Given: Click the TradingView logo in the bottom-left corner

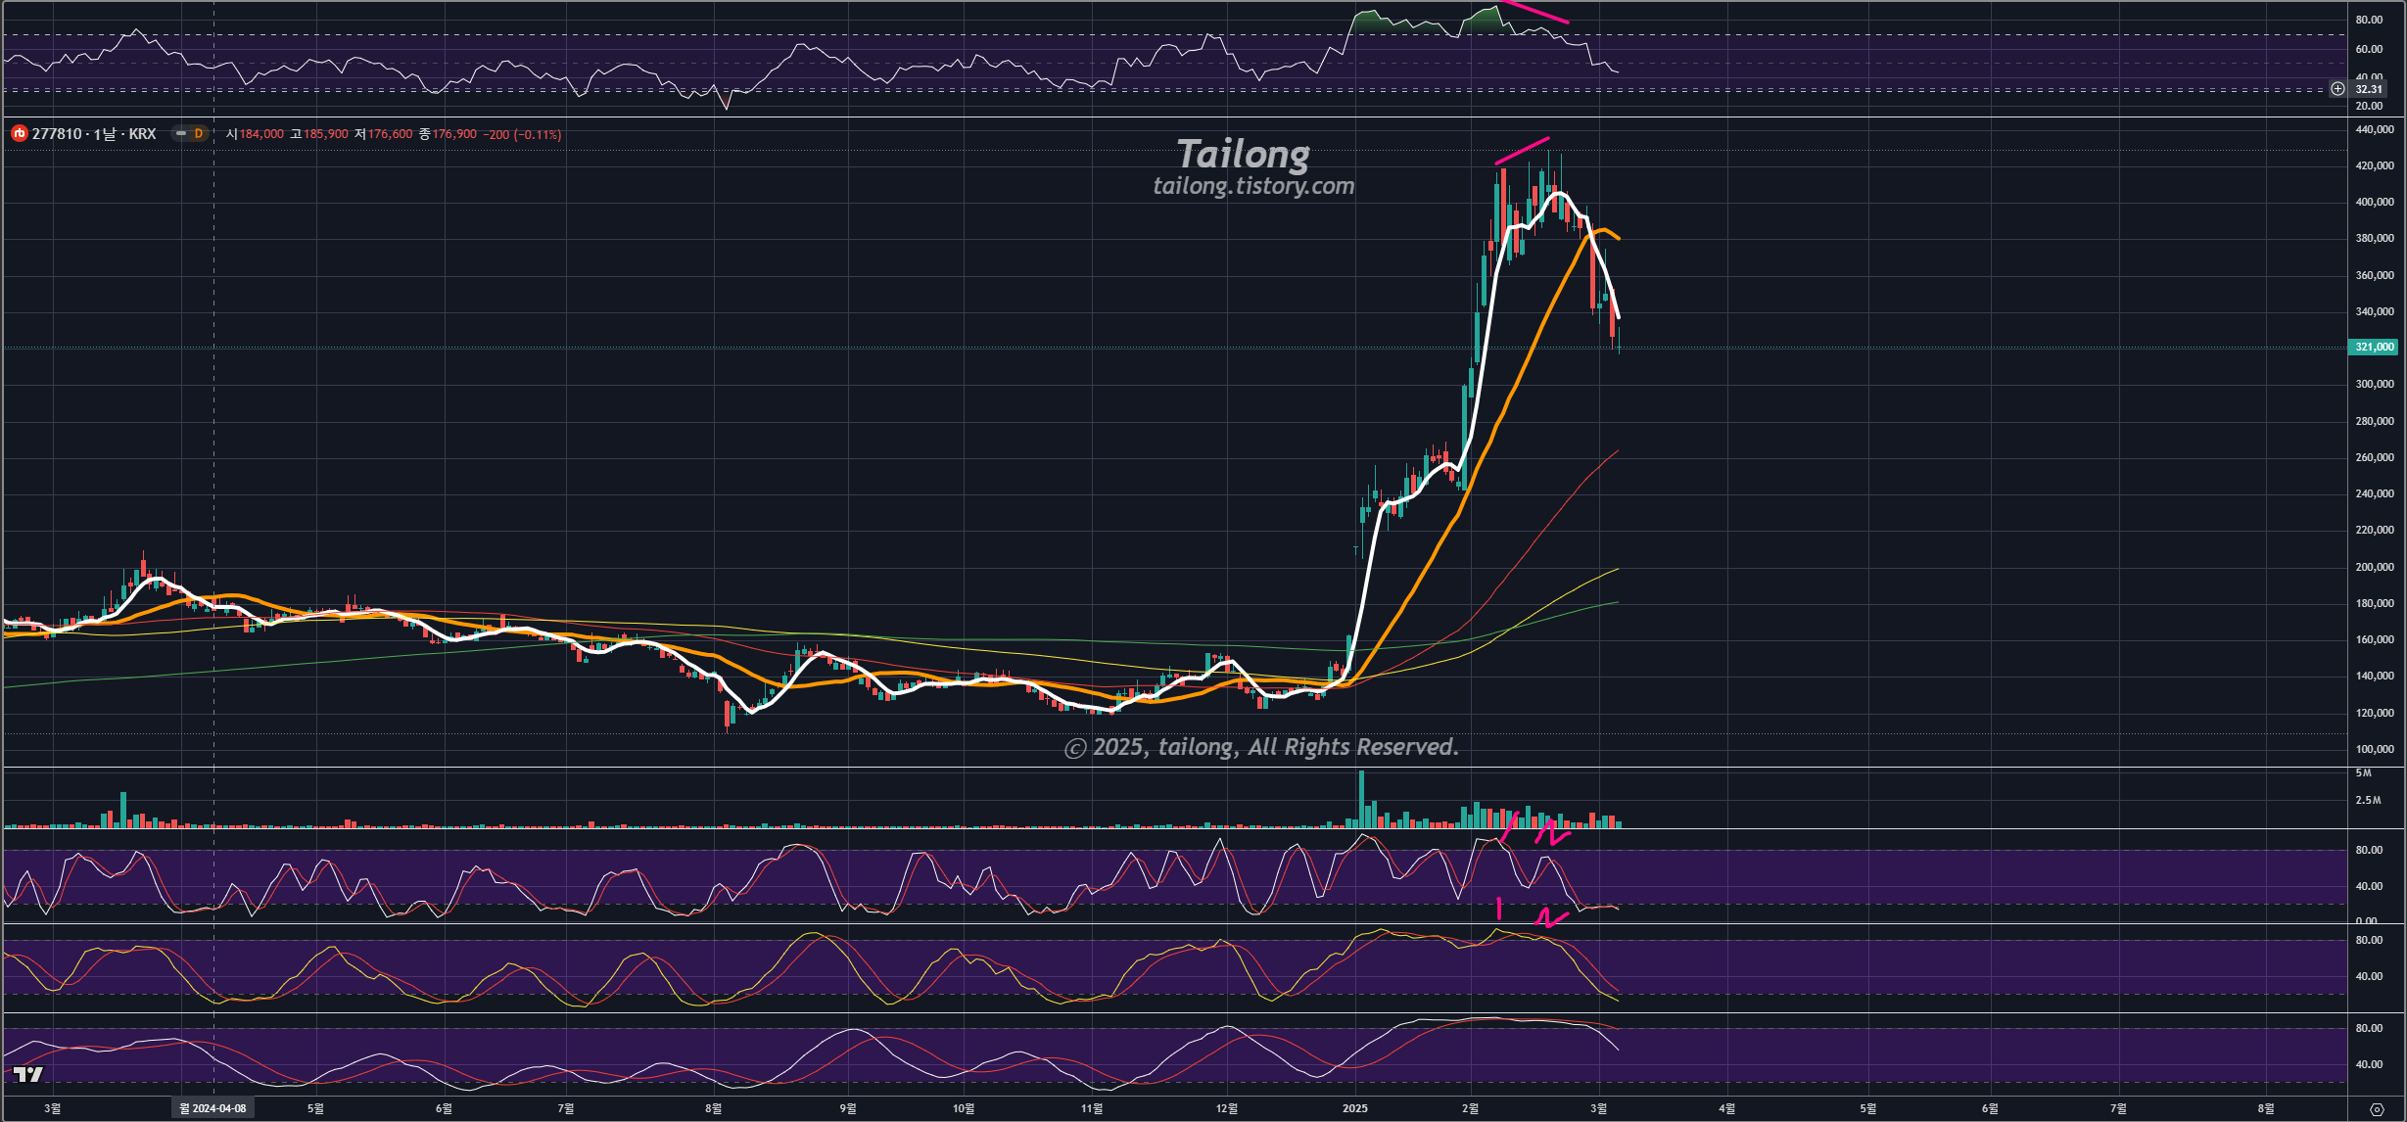Looking at the screenshot, I should (x=28, y=1074).
